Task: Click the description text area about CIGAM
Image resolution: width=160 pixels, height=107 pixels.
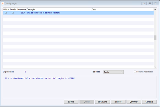Action: pyautogui.click(x=80, y=87)
